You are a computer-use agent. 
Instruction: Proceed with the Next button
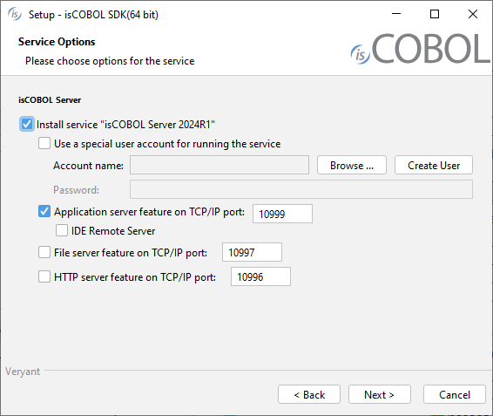[x=380, y=394]
